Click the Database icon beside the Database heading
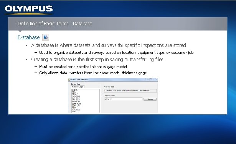The height and width of the screenshot is (144, 236). tap(46, 37)
